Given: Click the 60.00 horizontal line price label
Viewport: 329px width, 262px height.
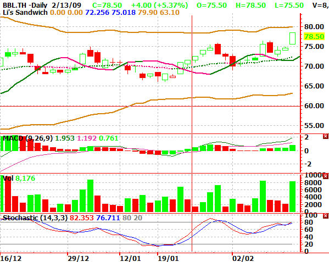Looking at the screenshot, I should pyautogui.click(x=314, y=106).
